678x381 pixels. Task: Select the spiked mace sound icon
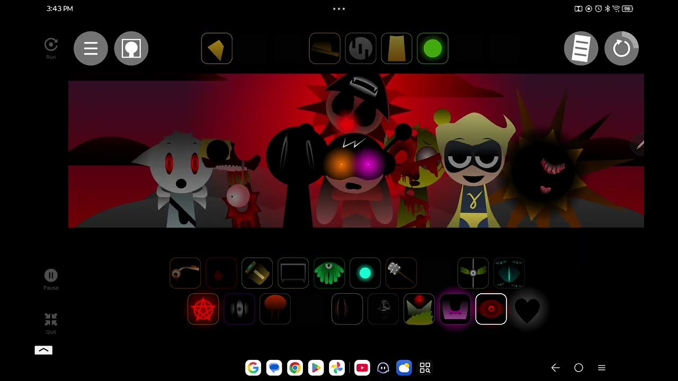(x=401, y=273)
